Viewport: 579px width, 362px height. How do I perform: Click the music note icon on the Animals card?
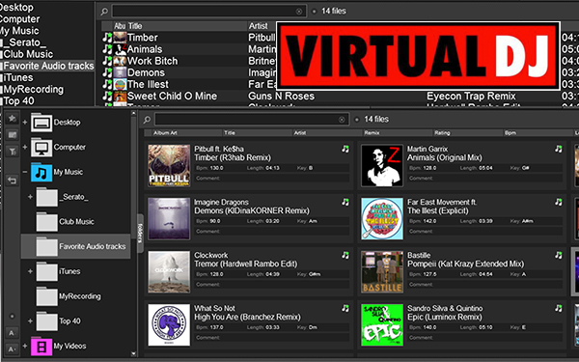point(559,149)
